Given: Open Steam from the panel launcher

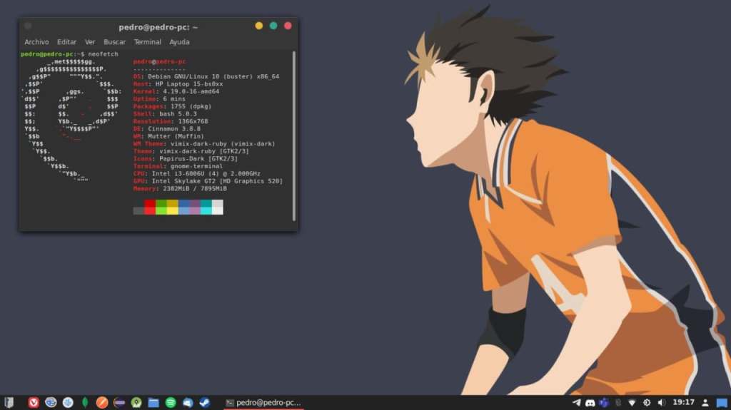Looking at the screenshot, I should pyautogui.click(x=205, y=403).
